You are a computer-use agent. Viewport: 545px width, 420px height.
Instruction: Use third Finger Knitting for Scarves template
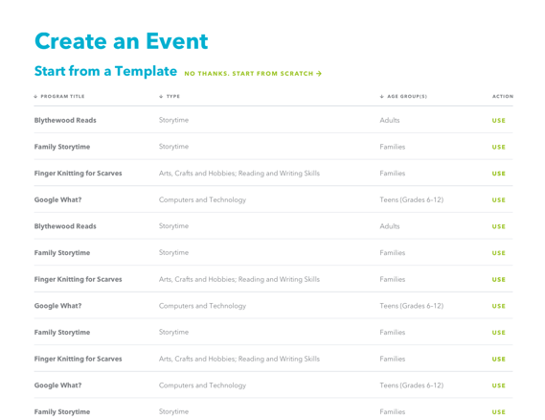click(498, 359)
